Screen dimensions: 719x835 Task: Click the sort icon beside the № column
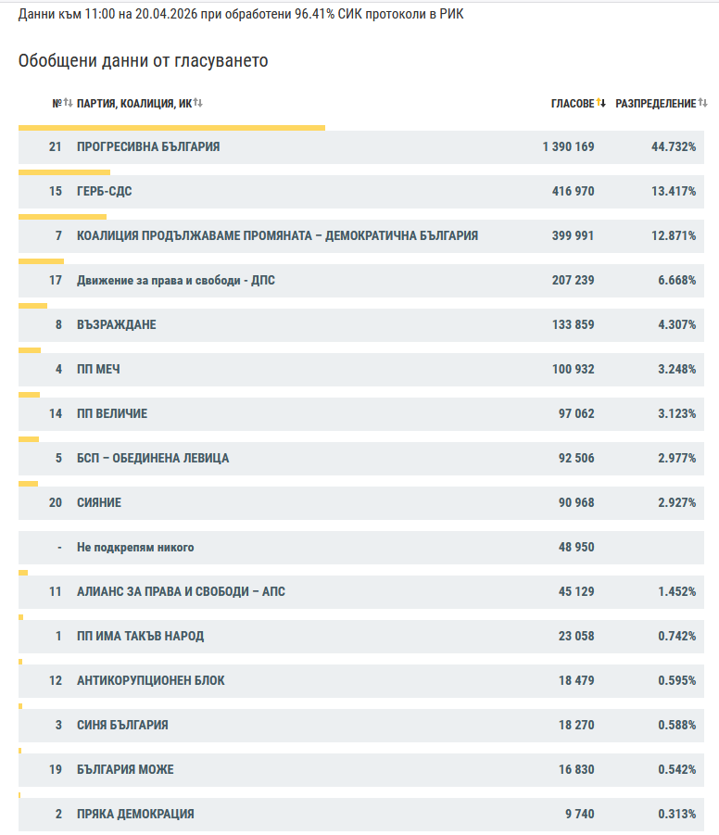coord(68,103)
